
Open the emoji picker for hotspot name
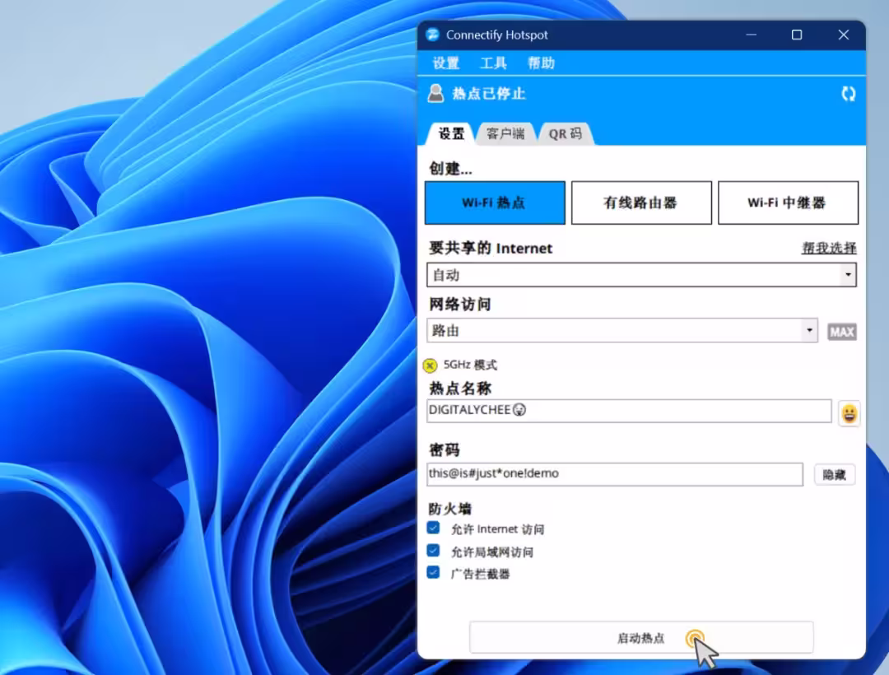[849, 413]
